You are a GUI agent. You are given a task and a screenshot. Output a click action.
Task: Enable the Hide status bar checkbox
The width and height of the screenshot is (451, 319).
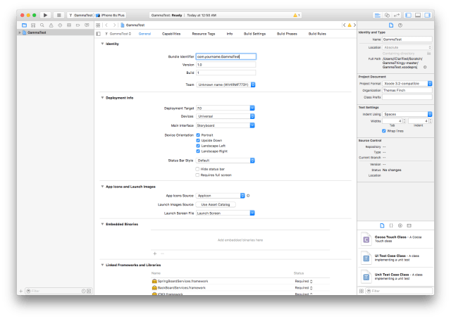click(x=198, y=169)
